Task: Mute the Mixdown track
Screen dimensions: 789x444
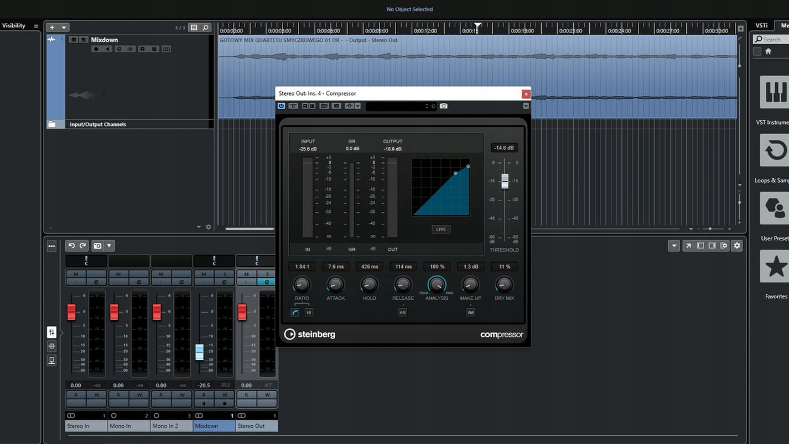Action: point(74,40)
